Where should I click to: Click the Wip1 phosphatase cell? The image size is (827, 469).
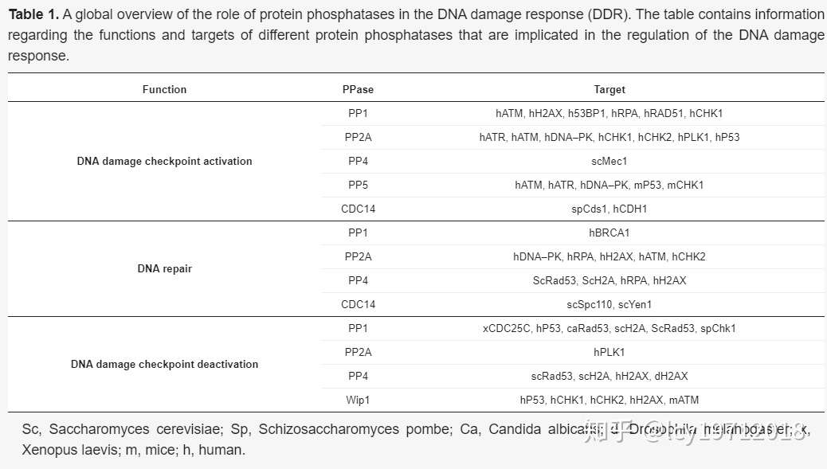tap(358, 400)
